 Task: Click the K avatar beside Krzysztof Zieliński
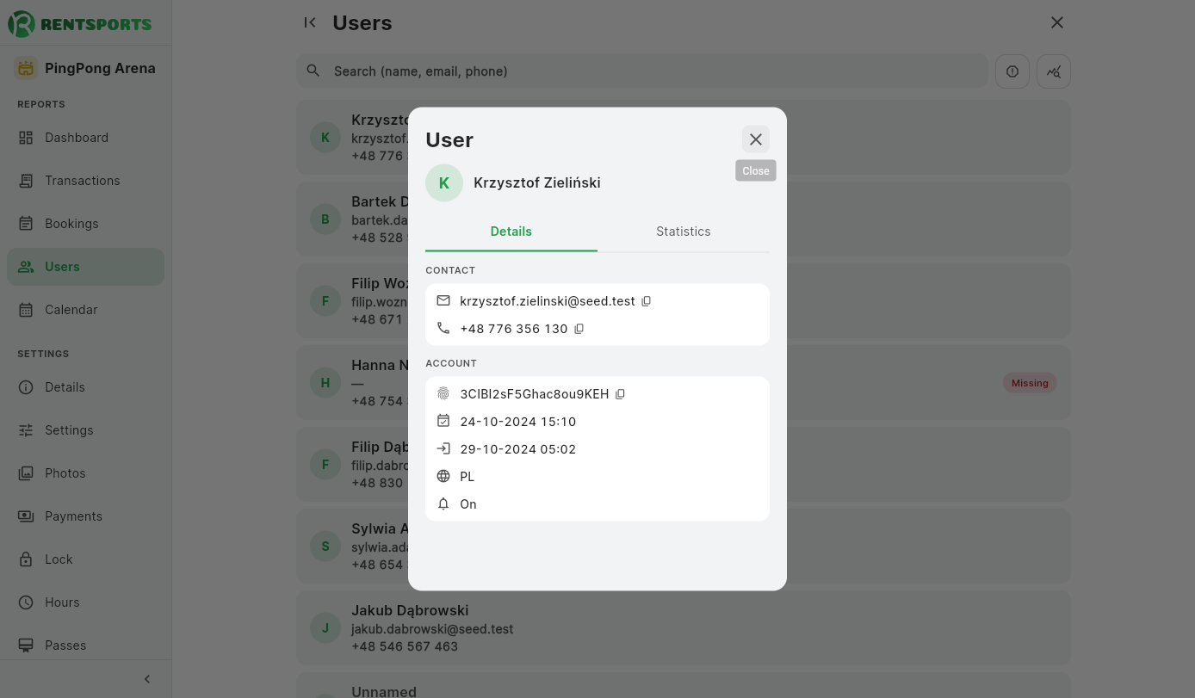tap(444, 182)
